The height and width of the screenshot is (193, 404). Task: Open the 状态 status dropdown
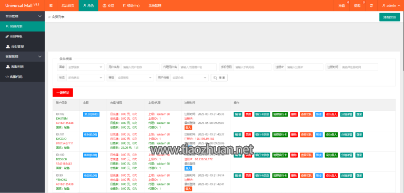85,78
